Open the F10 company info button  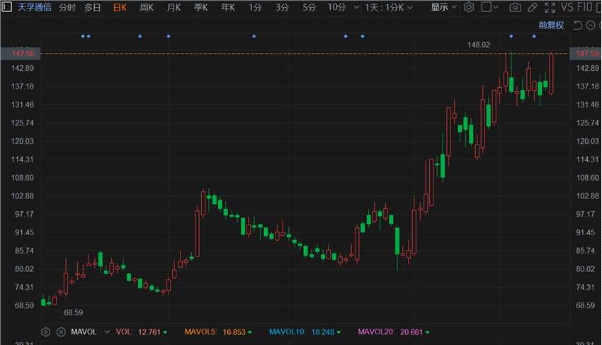tap(584, 7)
